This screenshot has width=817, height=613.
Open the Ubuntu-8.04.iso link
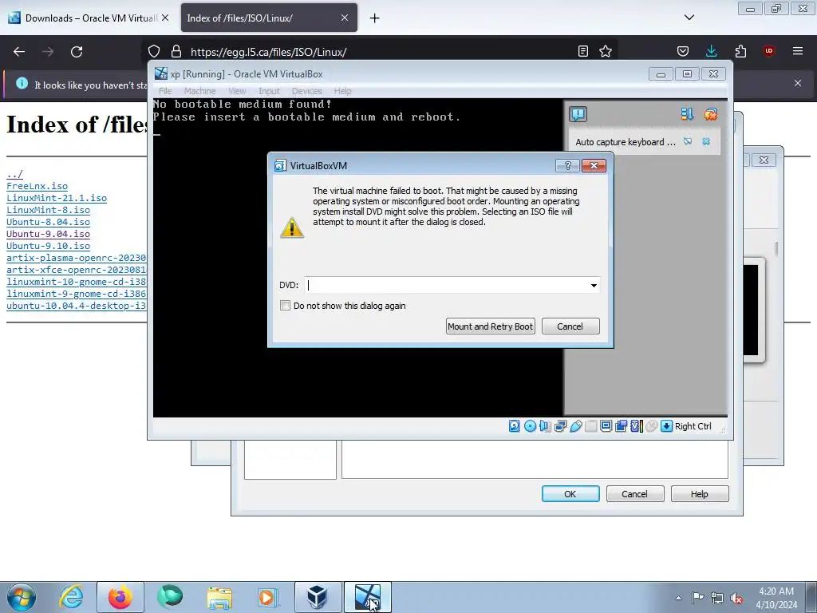pos(48,222)
